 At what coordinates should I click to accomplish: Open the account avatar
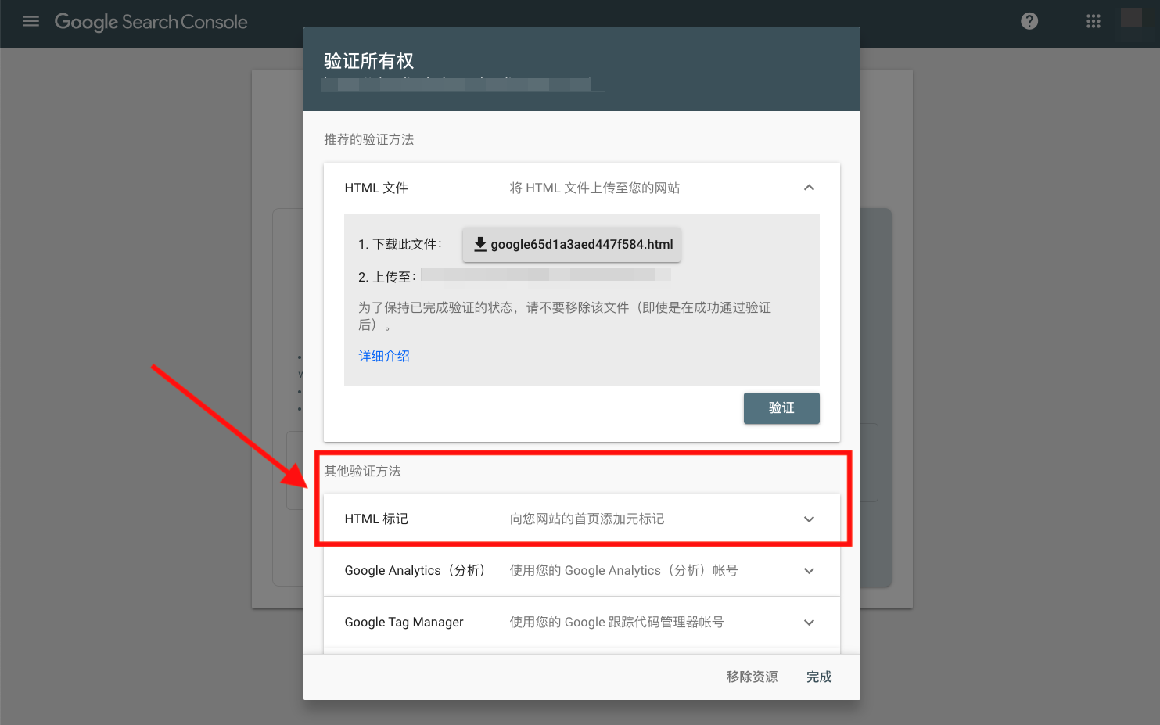[1131, 19]
